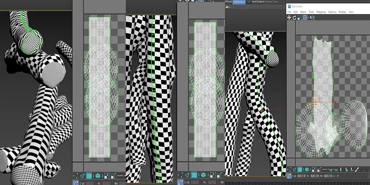The image size is (370, 185).
Task: Open the Display menu
Action: (342, 12)
